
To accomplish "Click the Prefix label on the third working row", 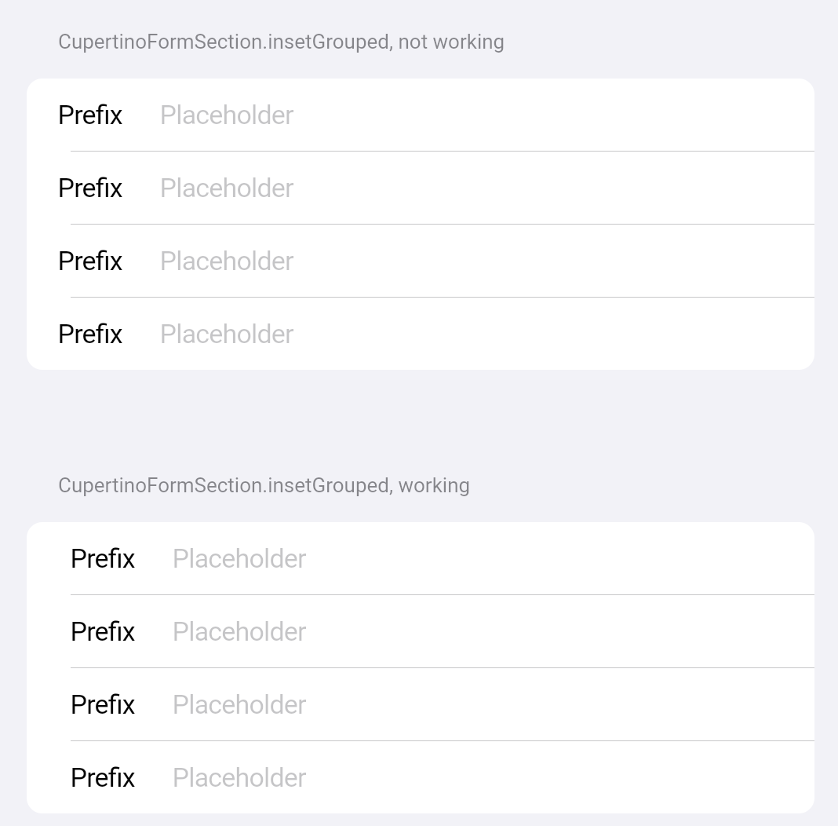I will tap(102, 704).
